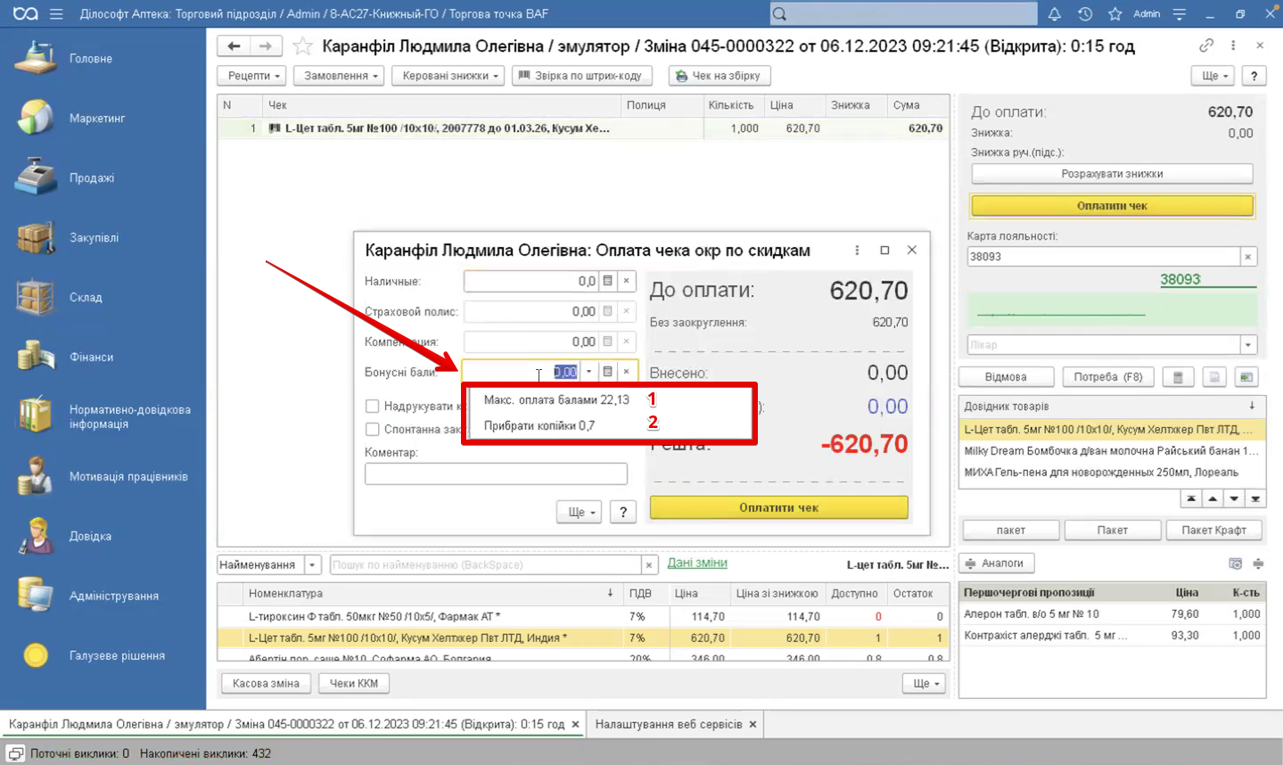Click the notifications bell icon

[x=1055, y=14]
